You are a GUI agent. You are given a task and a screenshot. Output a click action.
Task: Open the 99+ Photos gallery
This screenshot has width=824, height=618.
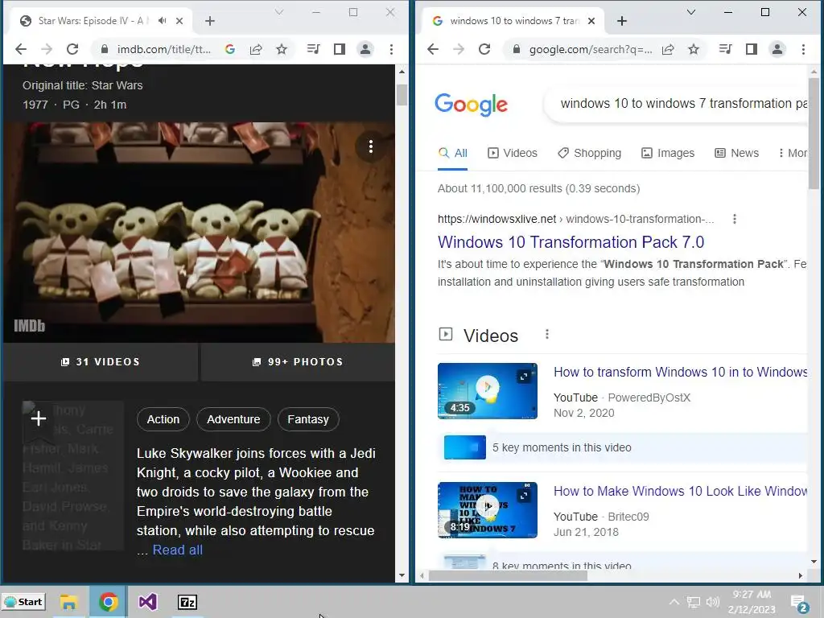click(x=298, y=362)
